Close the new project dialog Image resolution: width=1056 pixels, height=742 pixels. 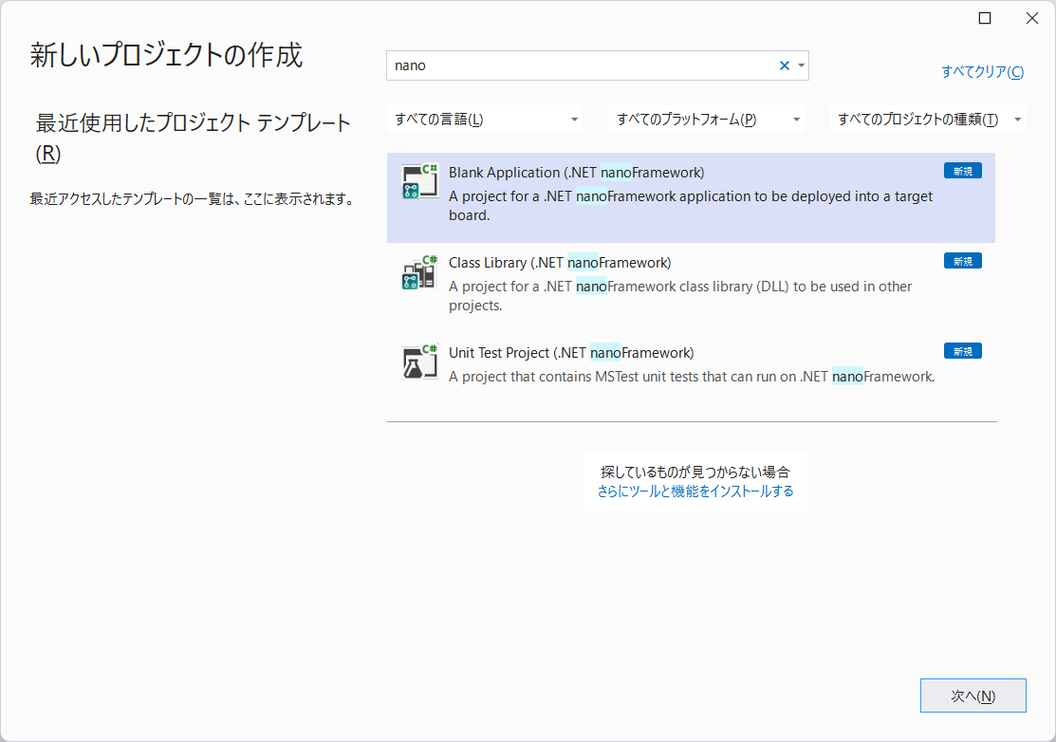pos(1031,18)
